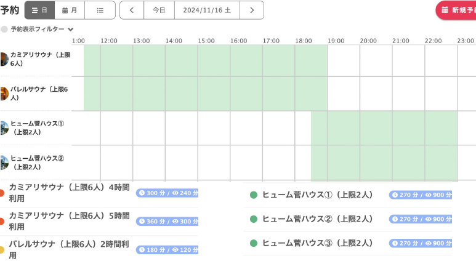Viewport: 476px width, 261px height.
Task: Switch to the day view tab
Action: [x=39, y=10]
